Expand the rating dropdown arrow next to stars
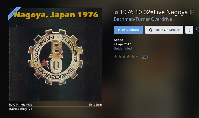 (x=137, y=56)
